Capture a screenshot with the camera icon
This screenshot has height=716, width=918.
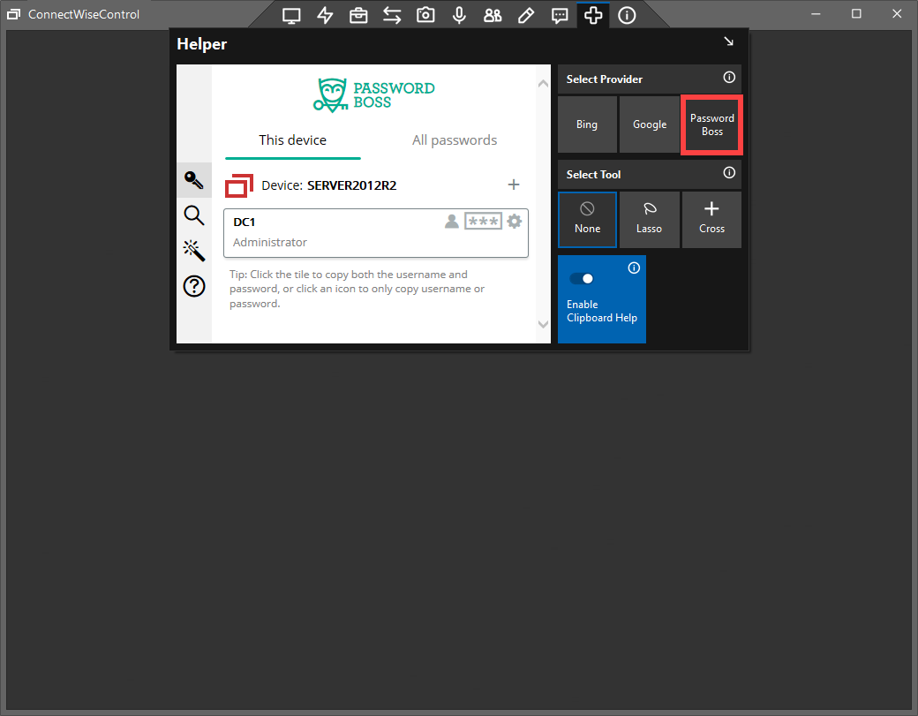click(x=425, y=15)
